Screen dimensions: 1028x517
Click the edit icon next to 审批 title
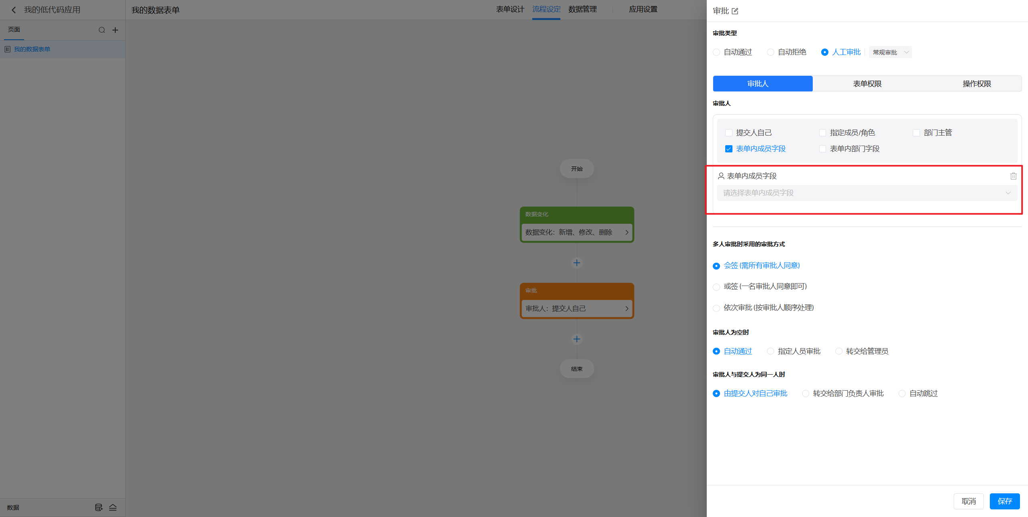point(735,11)
